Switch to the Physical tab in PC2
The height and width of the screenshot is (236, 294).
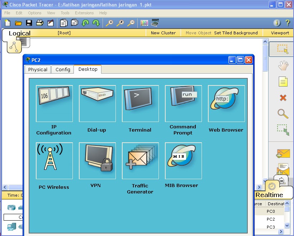[x=38, y=70]
